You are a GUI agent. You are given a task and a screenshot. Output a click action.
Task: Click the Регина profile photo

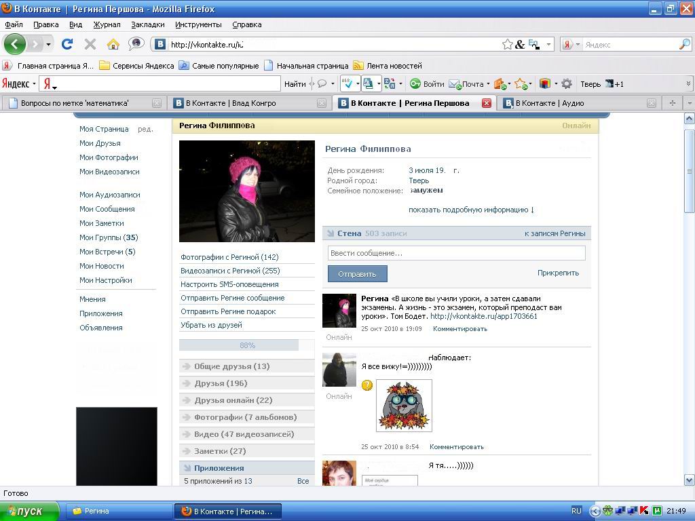click(x=247, y=191)
